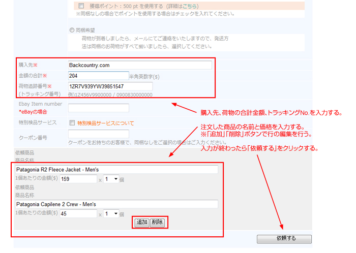Click the price field showing 159

(x=77, y=179)
